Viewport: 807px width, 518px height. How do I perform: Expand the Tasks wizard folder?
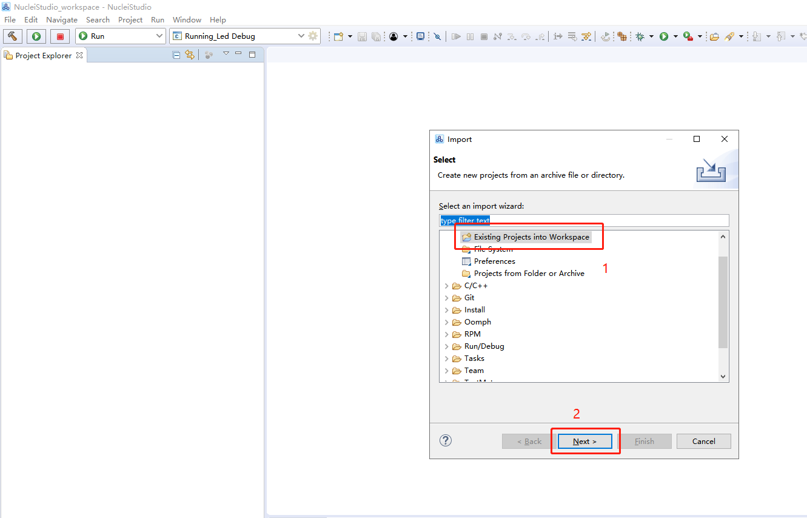447,358
